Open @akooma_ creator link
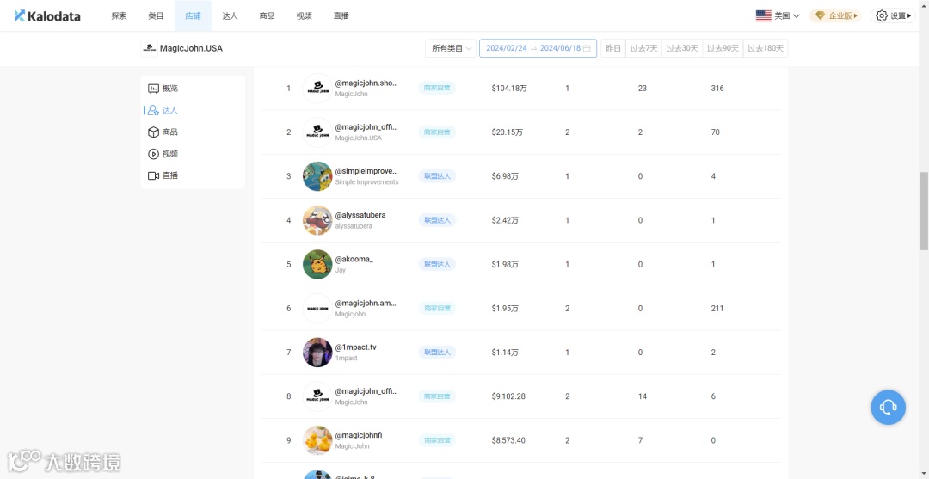929x479 pixels. point(354,260)
